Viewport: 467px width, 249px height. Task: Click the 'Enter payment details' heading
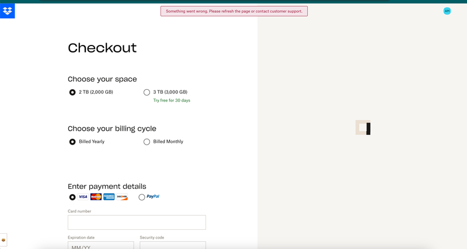[107, 186]
